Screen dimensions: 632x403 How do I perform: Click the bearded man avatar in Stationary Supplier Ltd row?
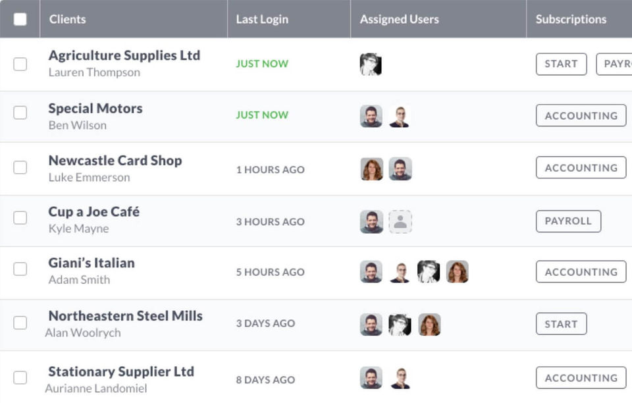pyautogui.click(x=371, y=378)
